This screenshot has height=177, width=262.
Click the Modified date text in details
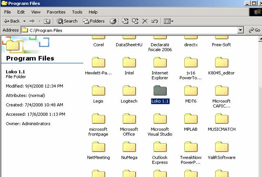tap(34, 86)
